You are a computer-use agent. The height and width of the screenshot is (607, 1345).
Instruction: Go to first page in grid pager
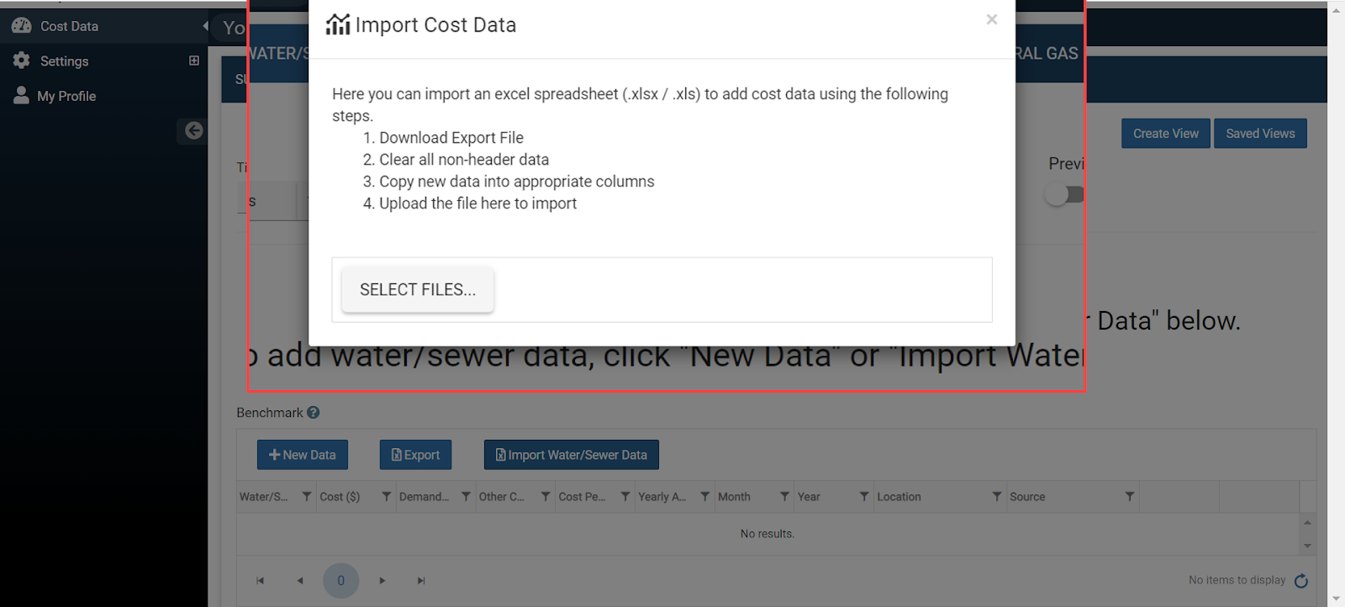point(261,581)
